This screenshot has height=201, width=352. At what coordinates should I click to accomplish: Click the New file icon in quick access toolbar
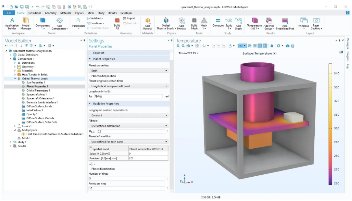pos(11,7)
